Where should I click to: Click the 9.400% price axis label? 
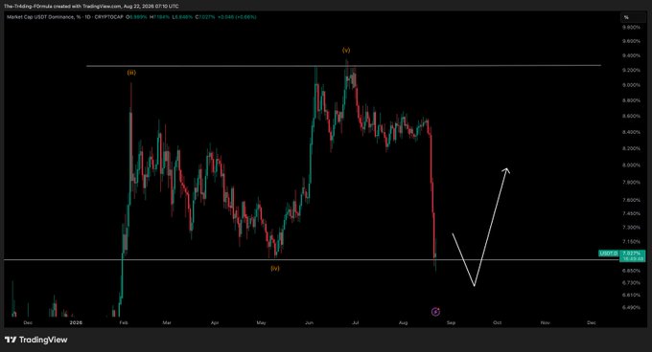(x=631, y=55)
